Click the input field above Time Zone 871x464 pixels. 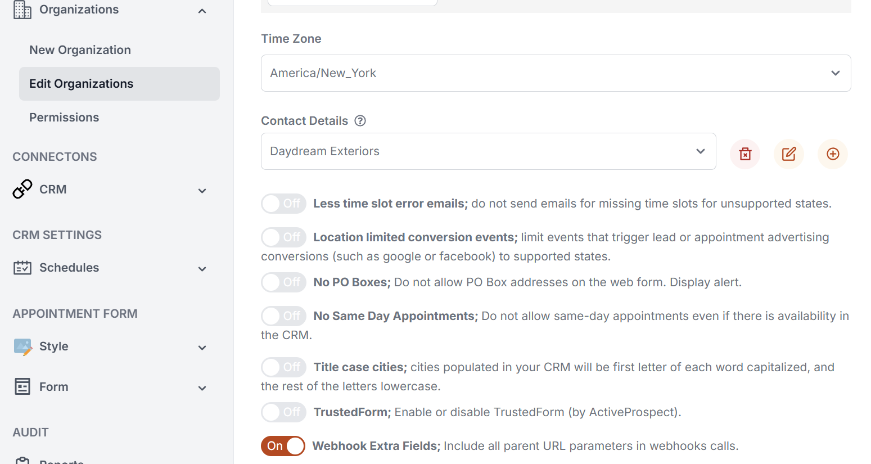[x=352, y=3]
